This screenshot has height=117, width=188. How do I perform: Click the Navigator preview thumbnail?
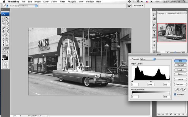coord(172,33)
